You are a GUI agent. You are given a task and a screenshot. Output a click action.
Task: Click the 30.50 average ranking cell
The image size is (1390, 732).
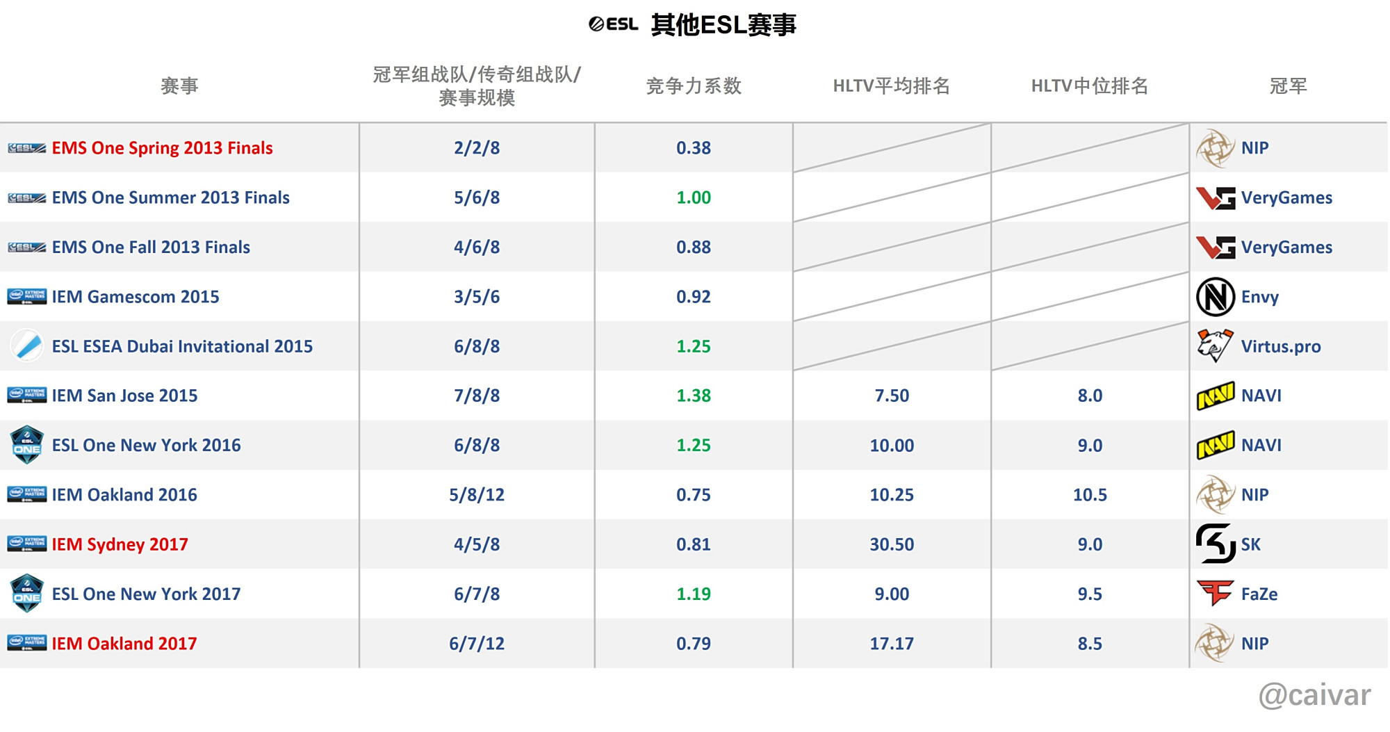(x=892, y=544)
